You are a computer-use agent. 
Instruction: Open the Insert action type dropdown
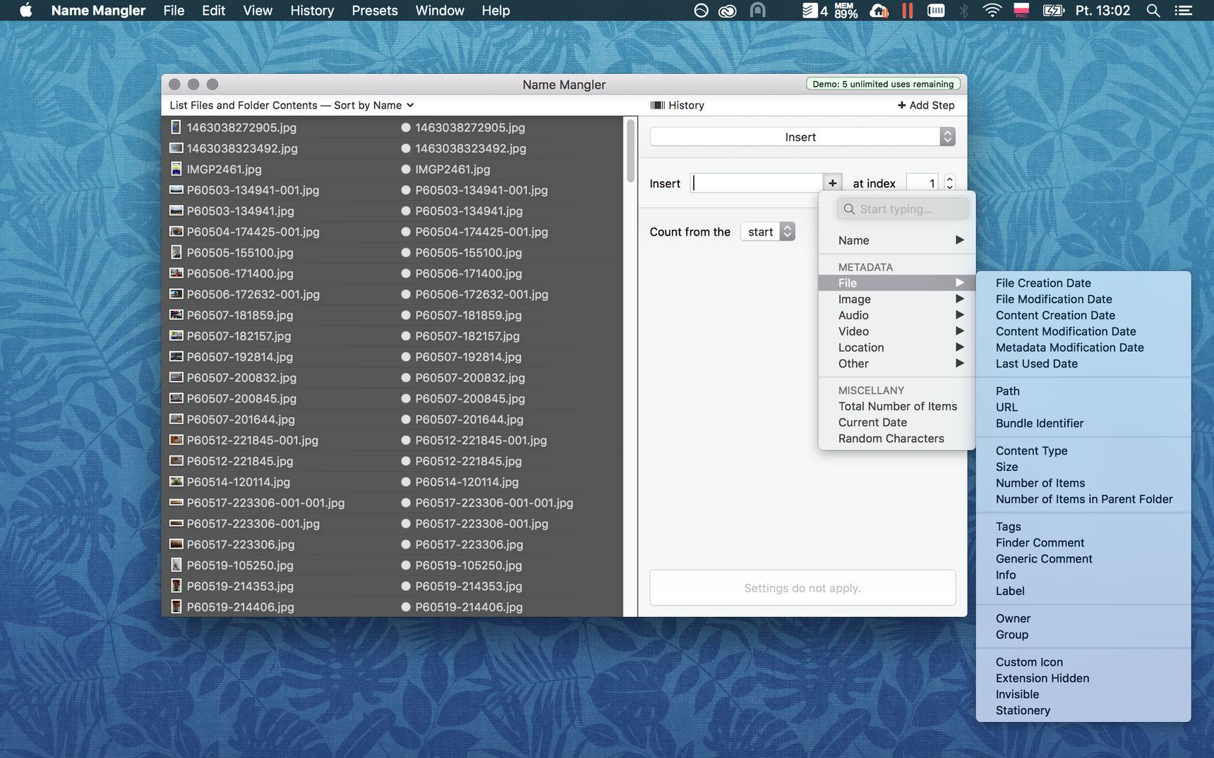point(803,137)
